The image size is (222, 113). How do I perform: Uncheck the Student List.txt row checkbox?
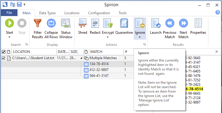coord(4,58)
